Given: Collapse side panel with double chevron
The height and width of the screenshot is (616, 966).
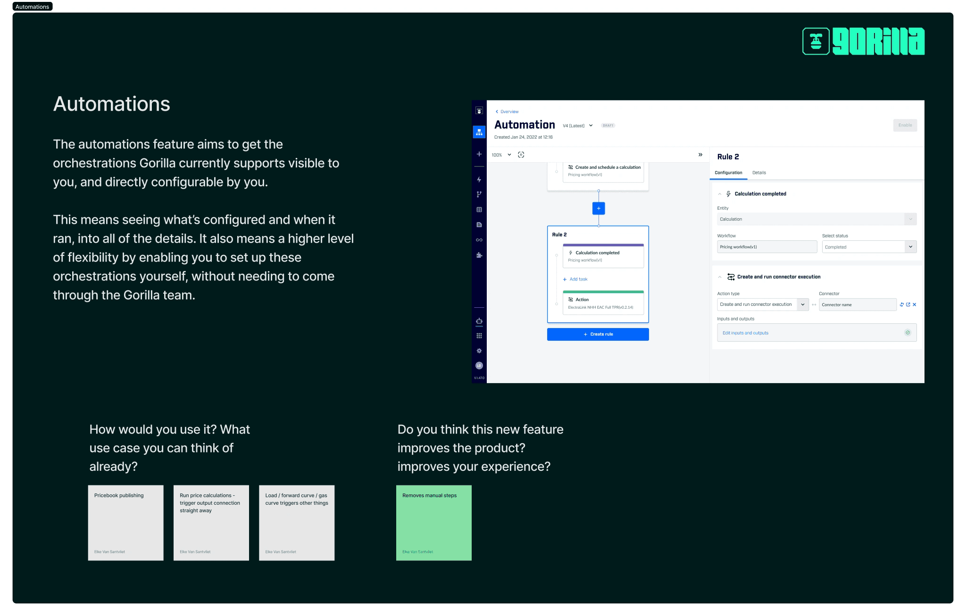Looking at the screenshot, I should [700, 155].
